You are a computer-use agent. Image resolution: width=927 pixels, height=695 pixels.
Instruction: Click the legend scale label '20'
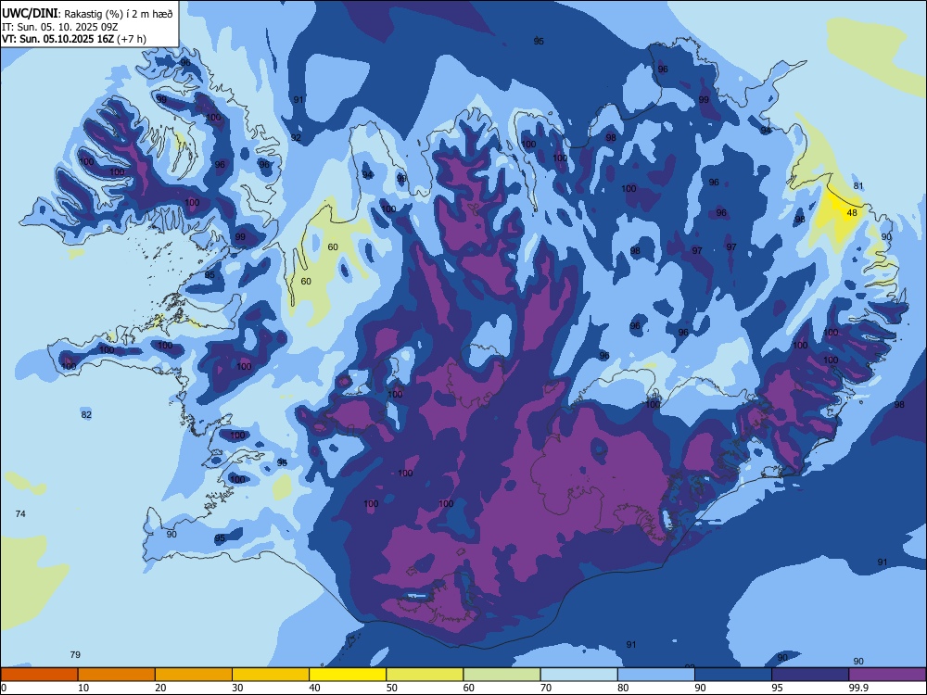(x=160, y=688)
